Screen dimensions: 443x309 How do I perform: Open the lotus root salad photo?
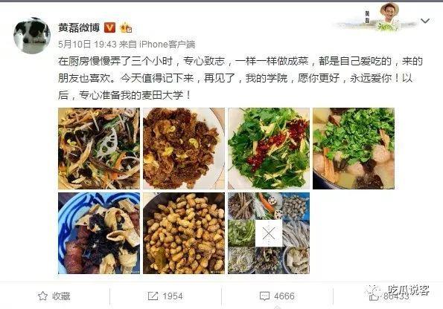[x=99, y=149]
